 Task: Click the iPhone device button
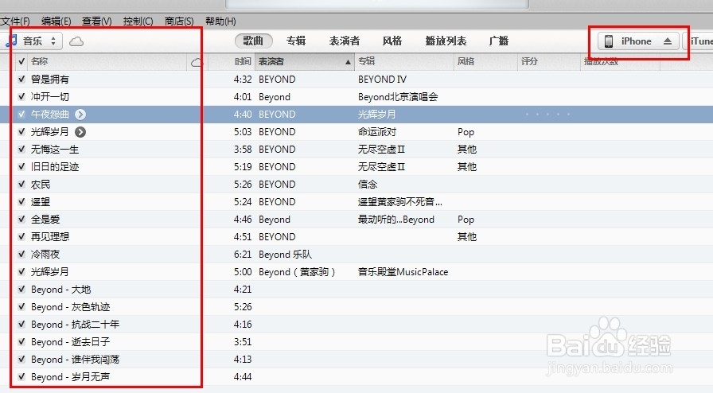(x=638, y=41)
